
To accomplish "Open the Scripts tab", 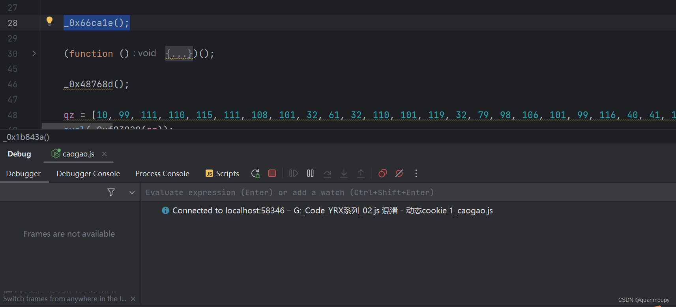I will (x=222, y=173).
